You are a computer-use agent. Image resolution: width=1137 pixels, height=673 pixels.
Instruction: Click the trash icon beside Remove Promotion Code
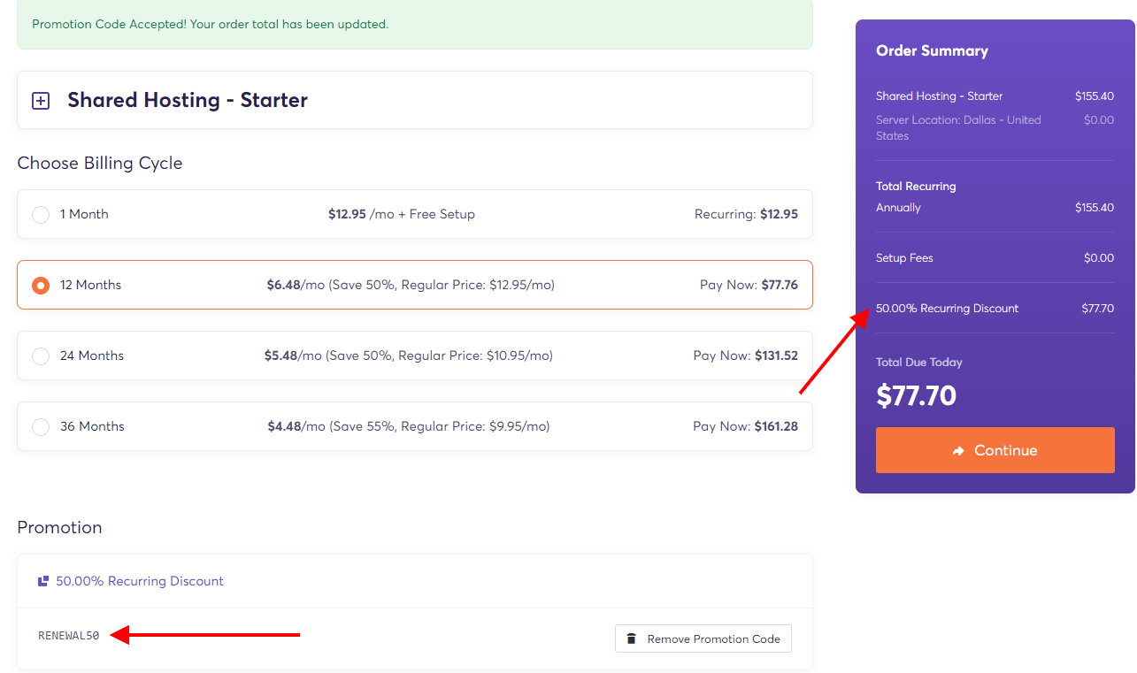pyautogui.click(x=632, y=639)
